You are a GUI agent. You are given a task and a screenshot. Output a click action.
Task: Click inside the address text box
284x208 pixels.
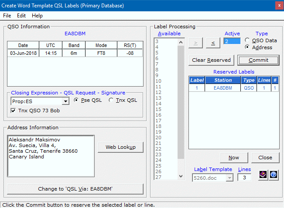point(51,156)
